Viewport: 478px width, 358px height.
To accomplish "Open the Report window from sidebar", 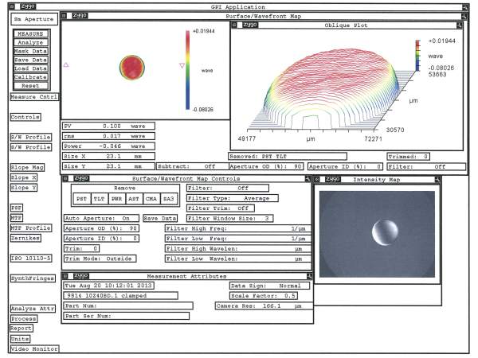I will (x=22, y=328).
